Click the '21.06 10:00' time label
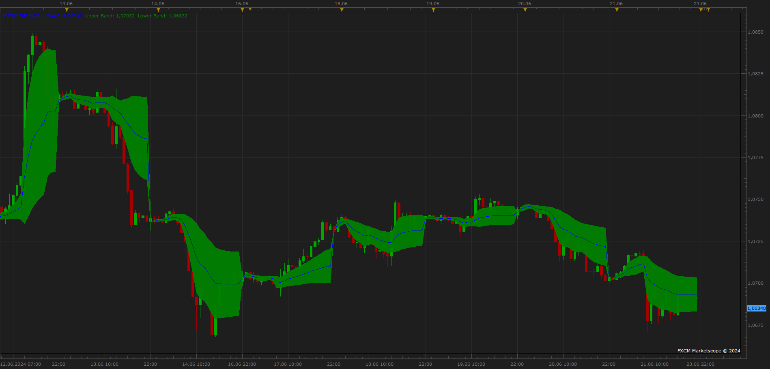The width and height of the screenshot is (770, 369). [x=654, y=364]
